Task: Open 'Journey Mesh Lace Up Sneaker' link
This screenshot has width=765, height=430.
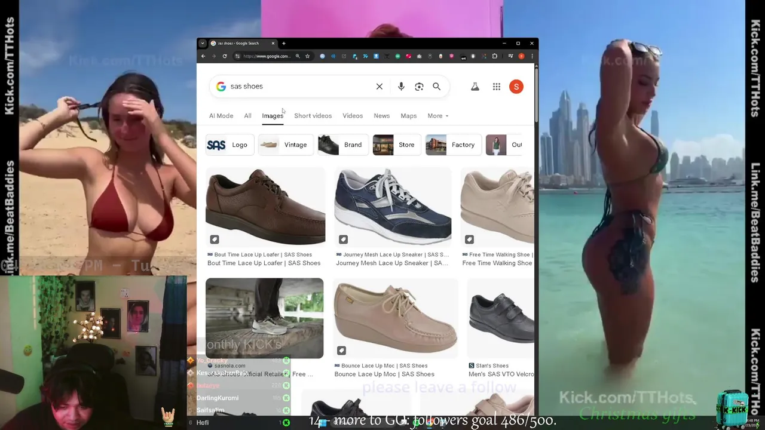Action: (x=391, y=263)
